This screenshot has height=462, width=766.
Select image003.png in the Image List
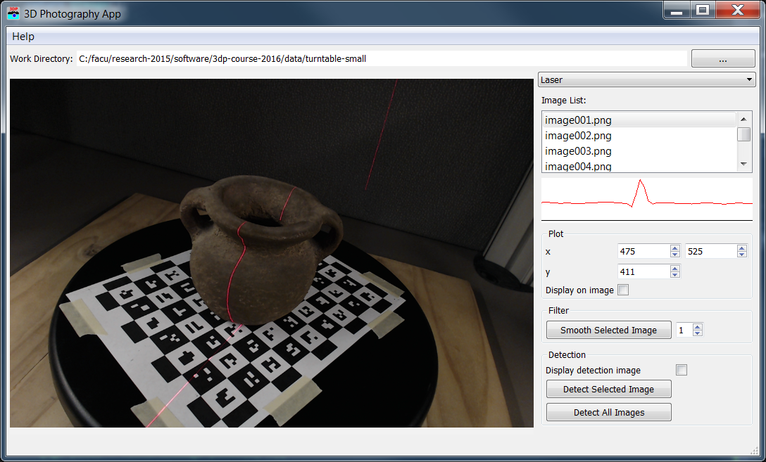pos(639,151)
